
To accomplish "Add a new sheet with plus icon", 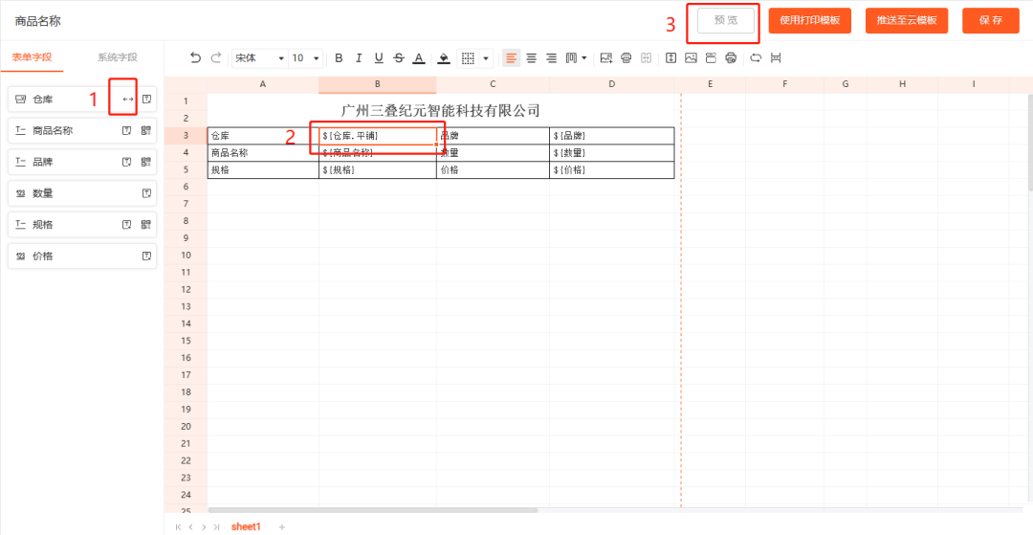I will click(282, 526).
